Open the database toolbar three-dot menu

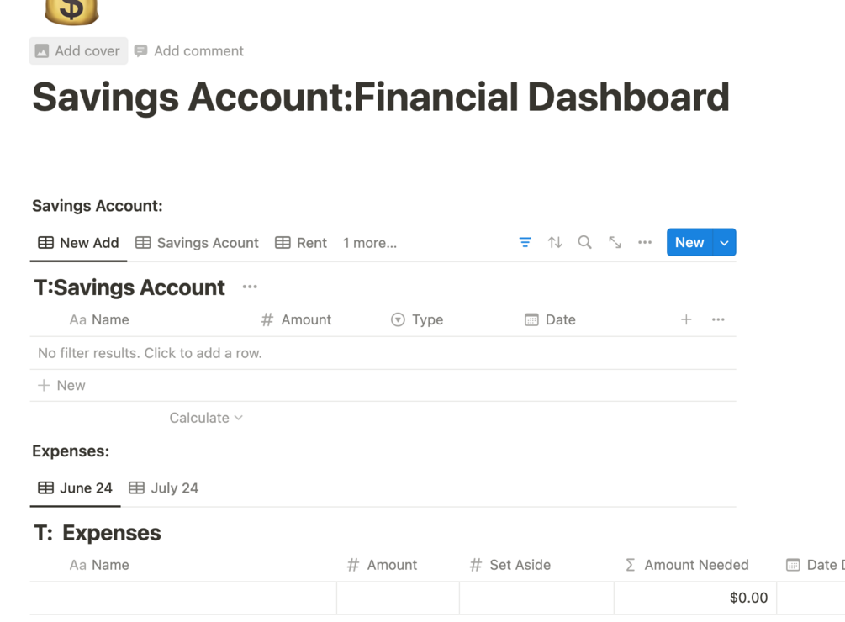[x=645, y=243]
